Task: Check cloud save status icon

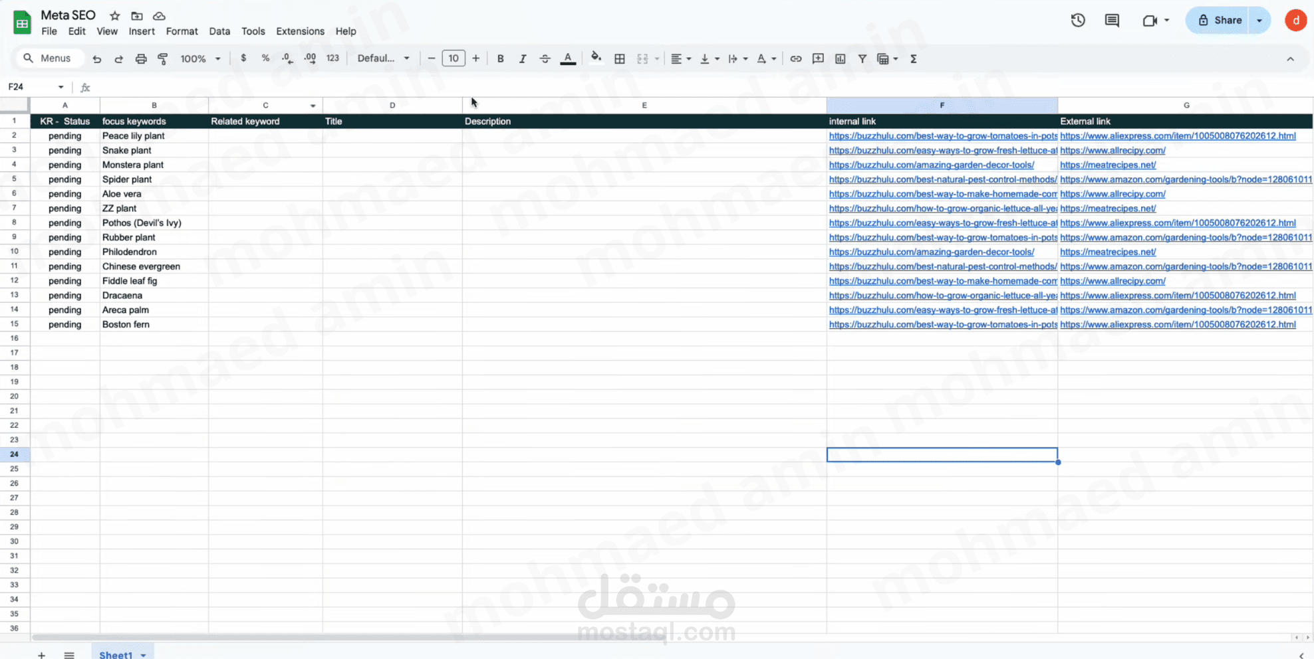Action: (159, 15)
